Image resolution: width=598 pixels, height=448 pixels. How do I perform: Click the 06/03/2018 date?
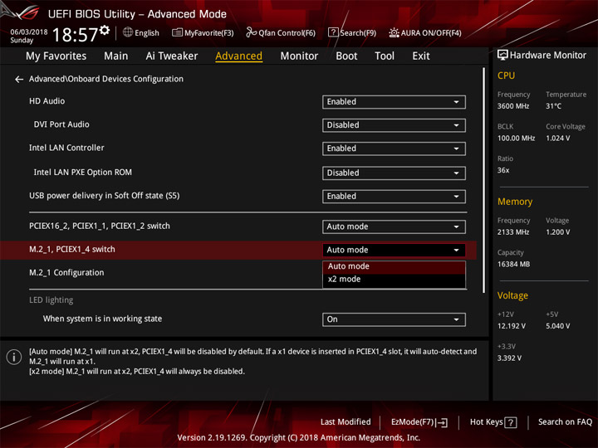[x=29, y=32]
